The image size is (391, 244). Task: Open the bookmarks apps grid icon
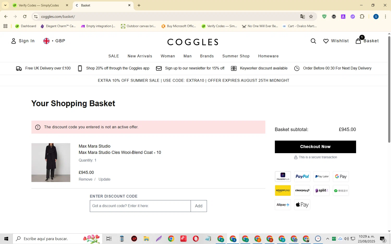pos(5,26)
